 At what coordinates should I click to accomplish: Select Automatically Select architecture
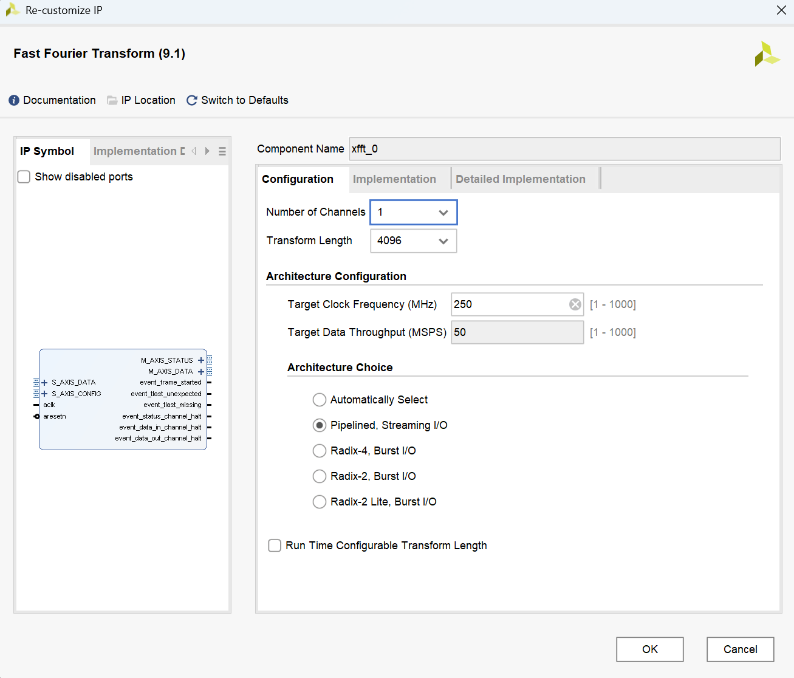[320, 400]
